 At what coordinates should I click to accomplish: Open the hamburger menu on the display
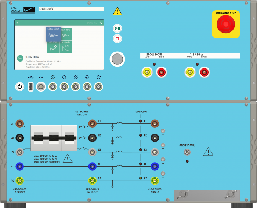tap(17, 23)
